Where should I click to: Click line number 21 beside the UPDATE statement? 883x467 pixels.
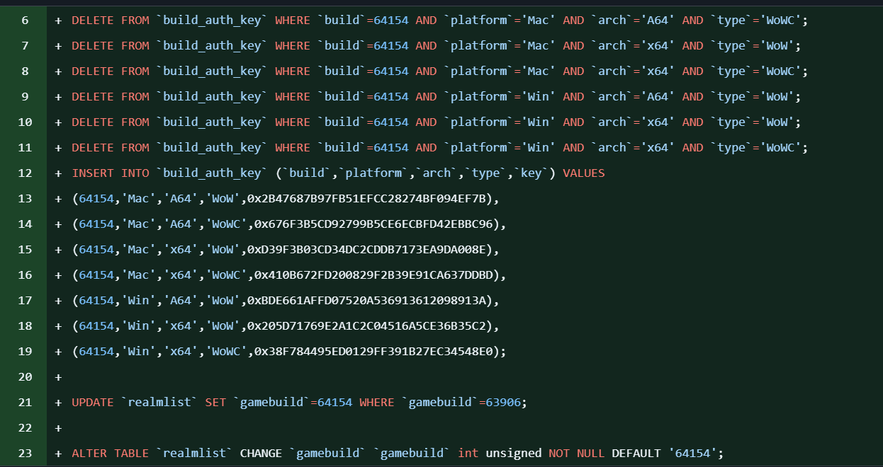click(x=25, y=403)
